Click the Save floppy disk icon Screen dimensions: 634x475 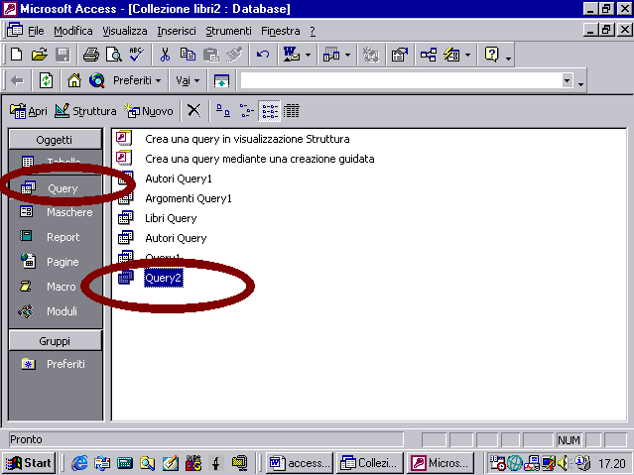[63, 55]
